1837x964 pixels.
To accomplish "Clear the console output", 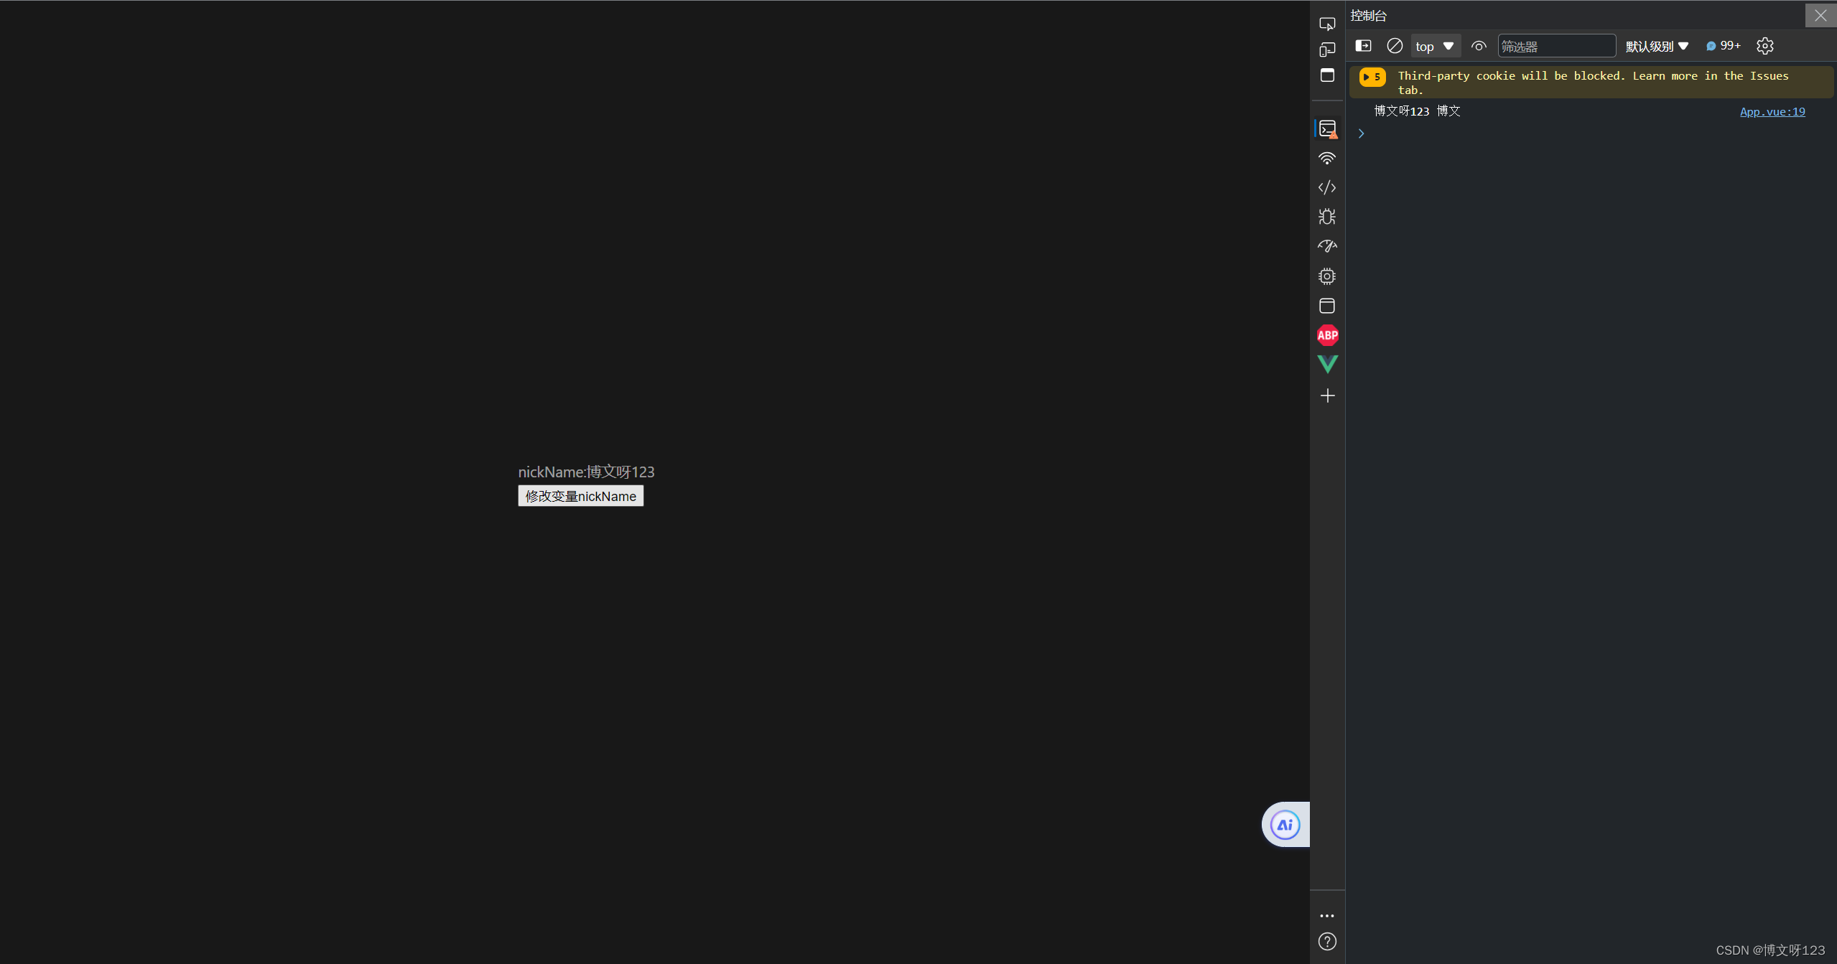I will 1395,46.
